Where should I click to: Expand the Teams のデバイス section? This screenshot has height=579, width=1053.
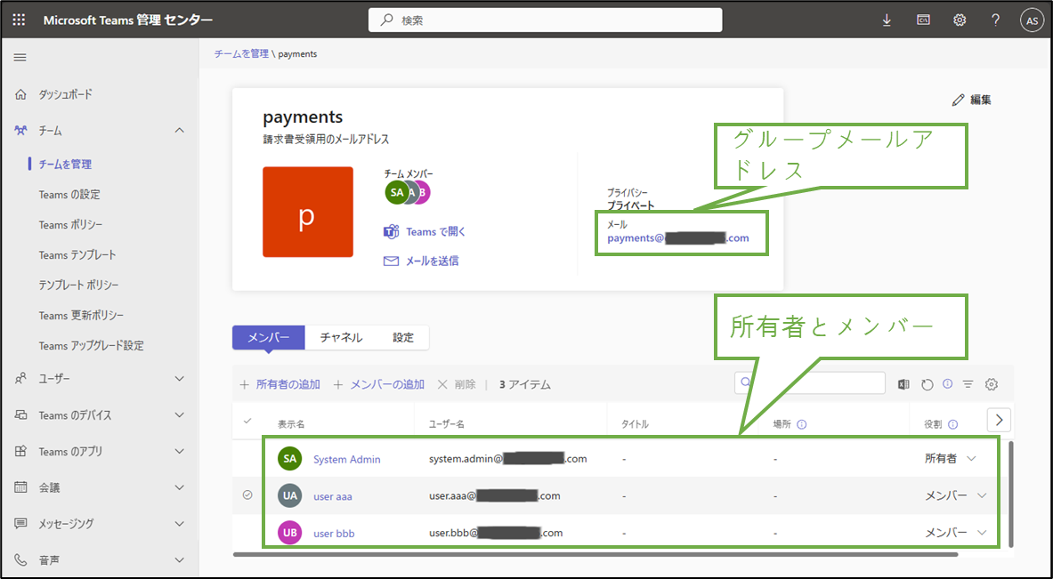point(179,415)
